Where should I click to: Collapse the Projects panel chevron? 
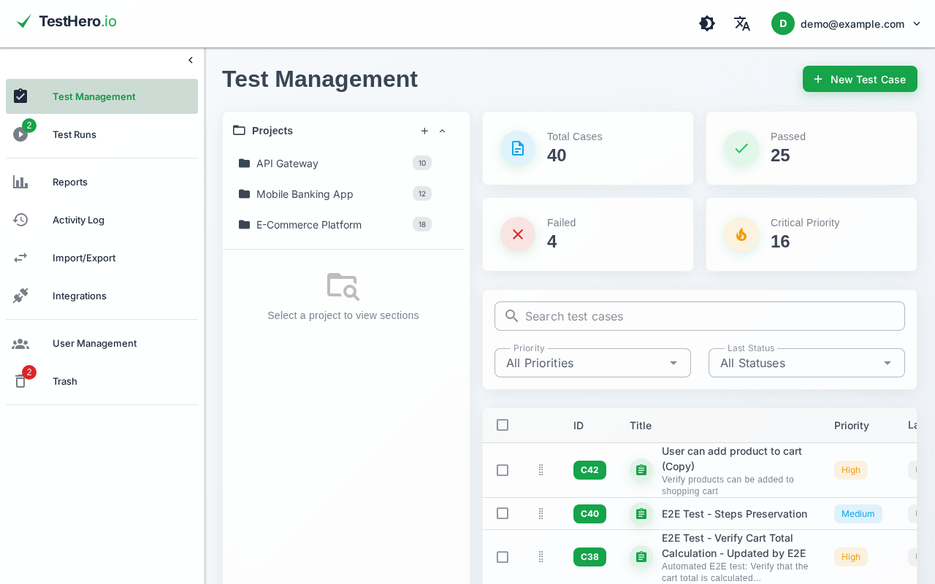click(x=442, y=131)
